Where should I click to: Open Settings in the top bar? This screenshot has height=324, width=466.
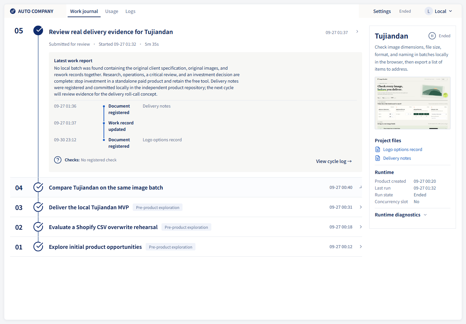click(382, 11)
